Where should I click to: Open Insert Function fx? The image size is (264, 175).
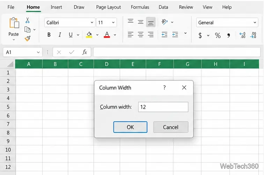coord(85,52)
